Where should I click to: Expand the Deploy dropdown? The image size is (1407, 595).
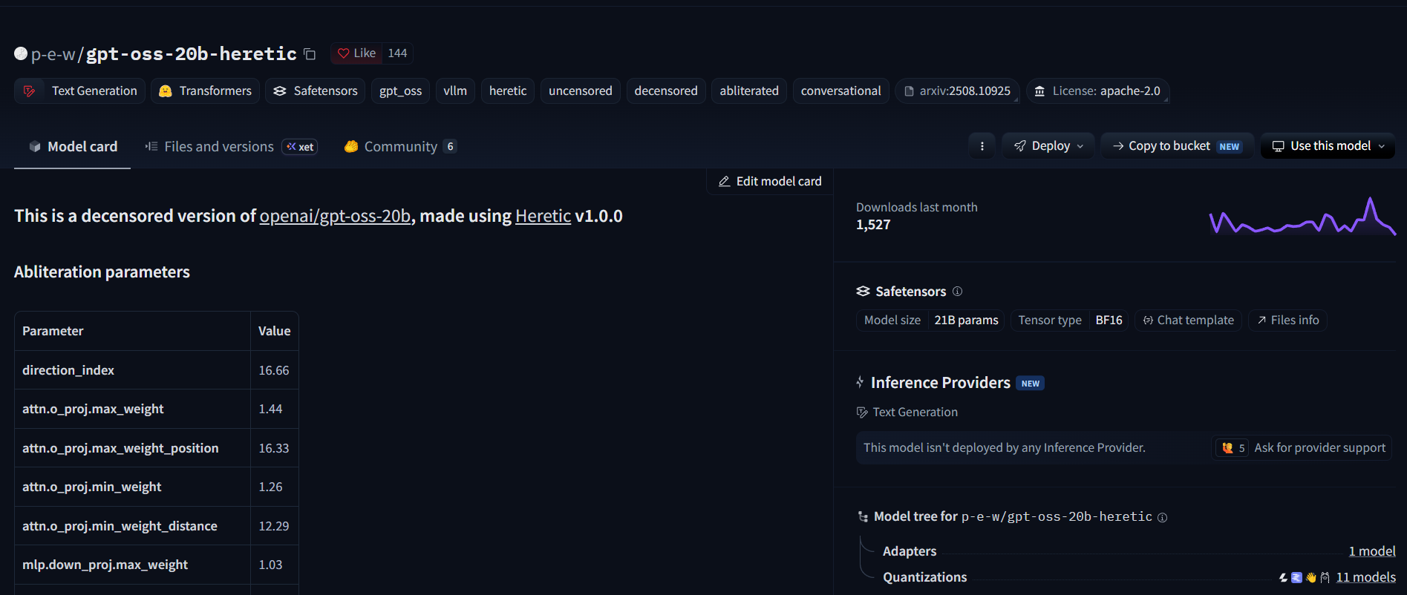1048,146
